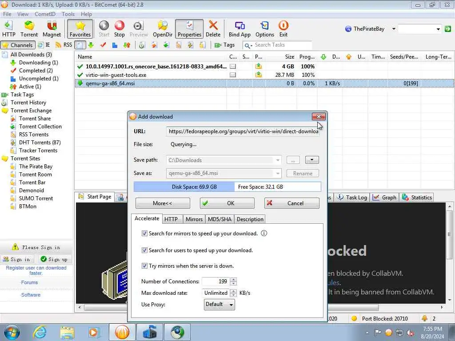Click the Channels toolbar button
The image size is (455, 341).
click(x=18, y=45)
